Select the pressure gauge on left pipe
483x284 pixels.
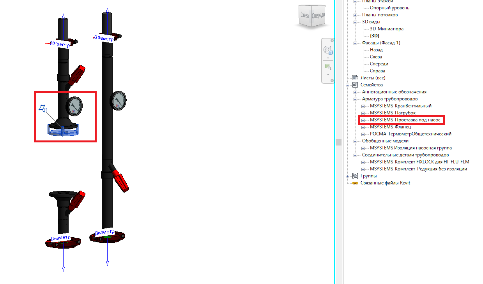74,106
